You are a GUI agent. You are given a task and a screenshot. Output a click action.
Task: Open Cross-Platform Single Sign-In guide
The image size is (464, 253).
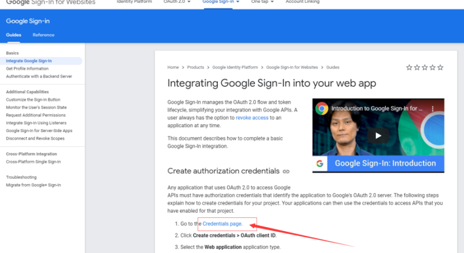point(33,162)
